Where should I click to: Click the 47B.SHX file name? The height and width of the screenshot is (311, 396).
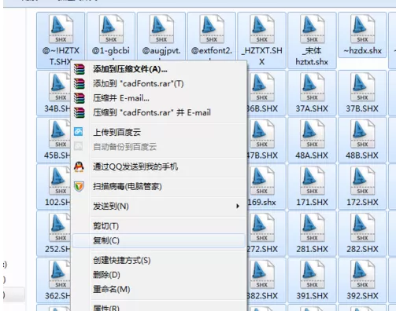pyautogui.click(x=262, y=155)
